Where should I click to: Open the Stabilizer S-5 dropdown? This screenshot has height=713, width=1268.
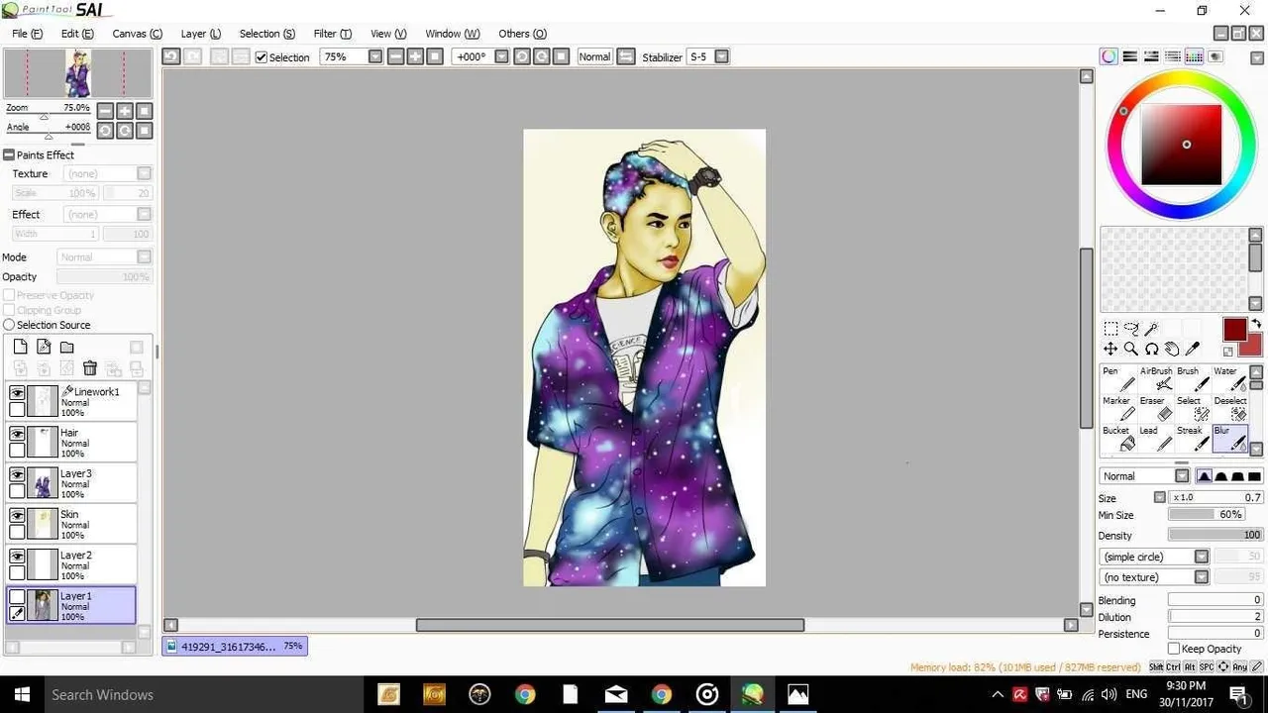point(721,57)
